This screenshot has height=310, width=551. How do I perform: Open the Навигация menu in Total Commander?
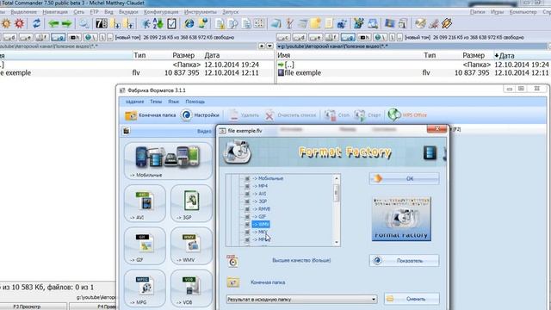click(55, 12)
